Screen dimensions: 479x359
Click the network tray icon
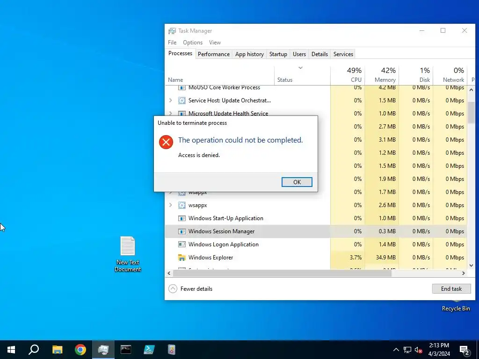[x=407, y=350]
